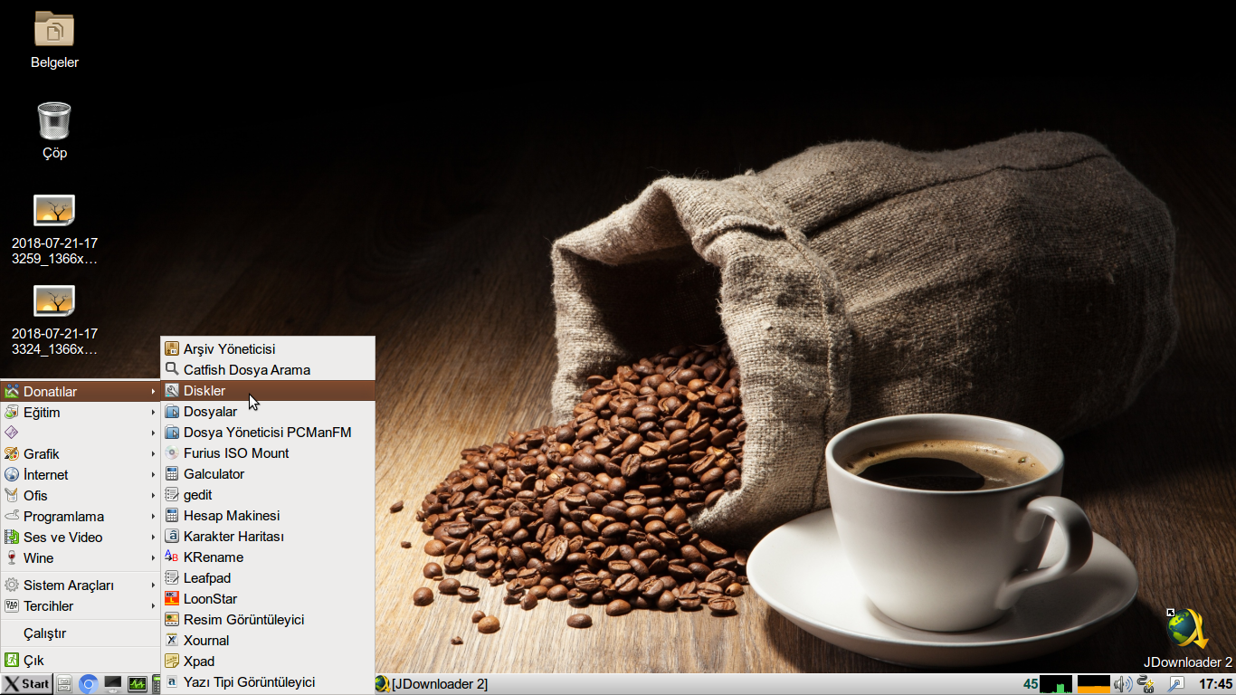Open Hesap Makinesi
1236x695 pixels.
268,516
